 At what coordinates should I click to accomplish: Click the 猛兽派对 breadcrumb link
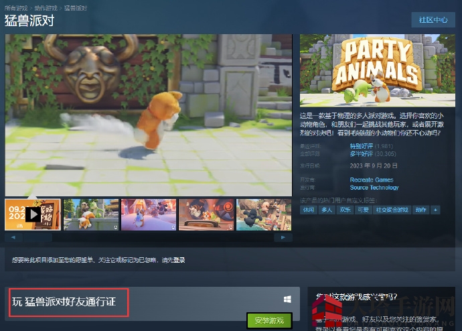[x=76, y=8]
